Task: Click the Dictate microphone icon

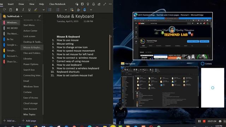Action: coord(85,10)
